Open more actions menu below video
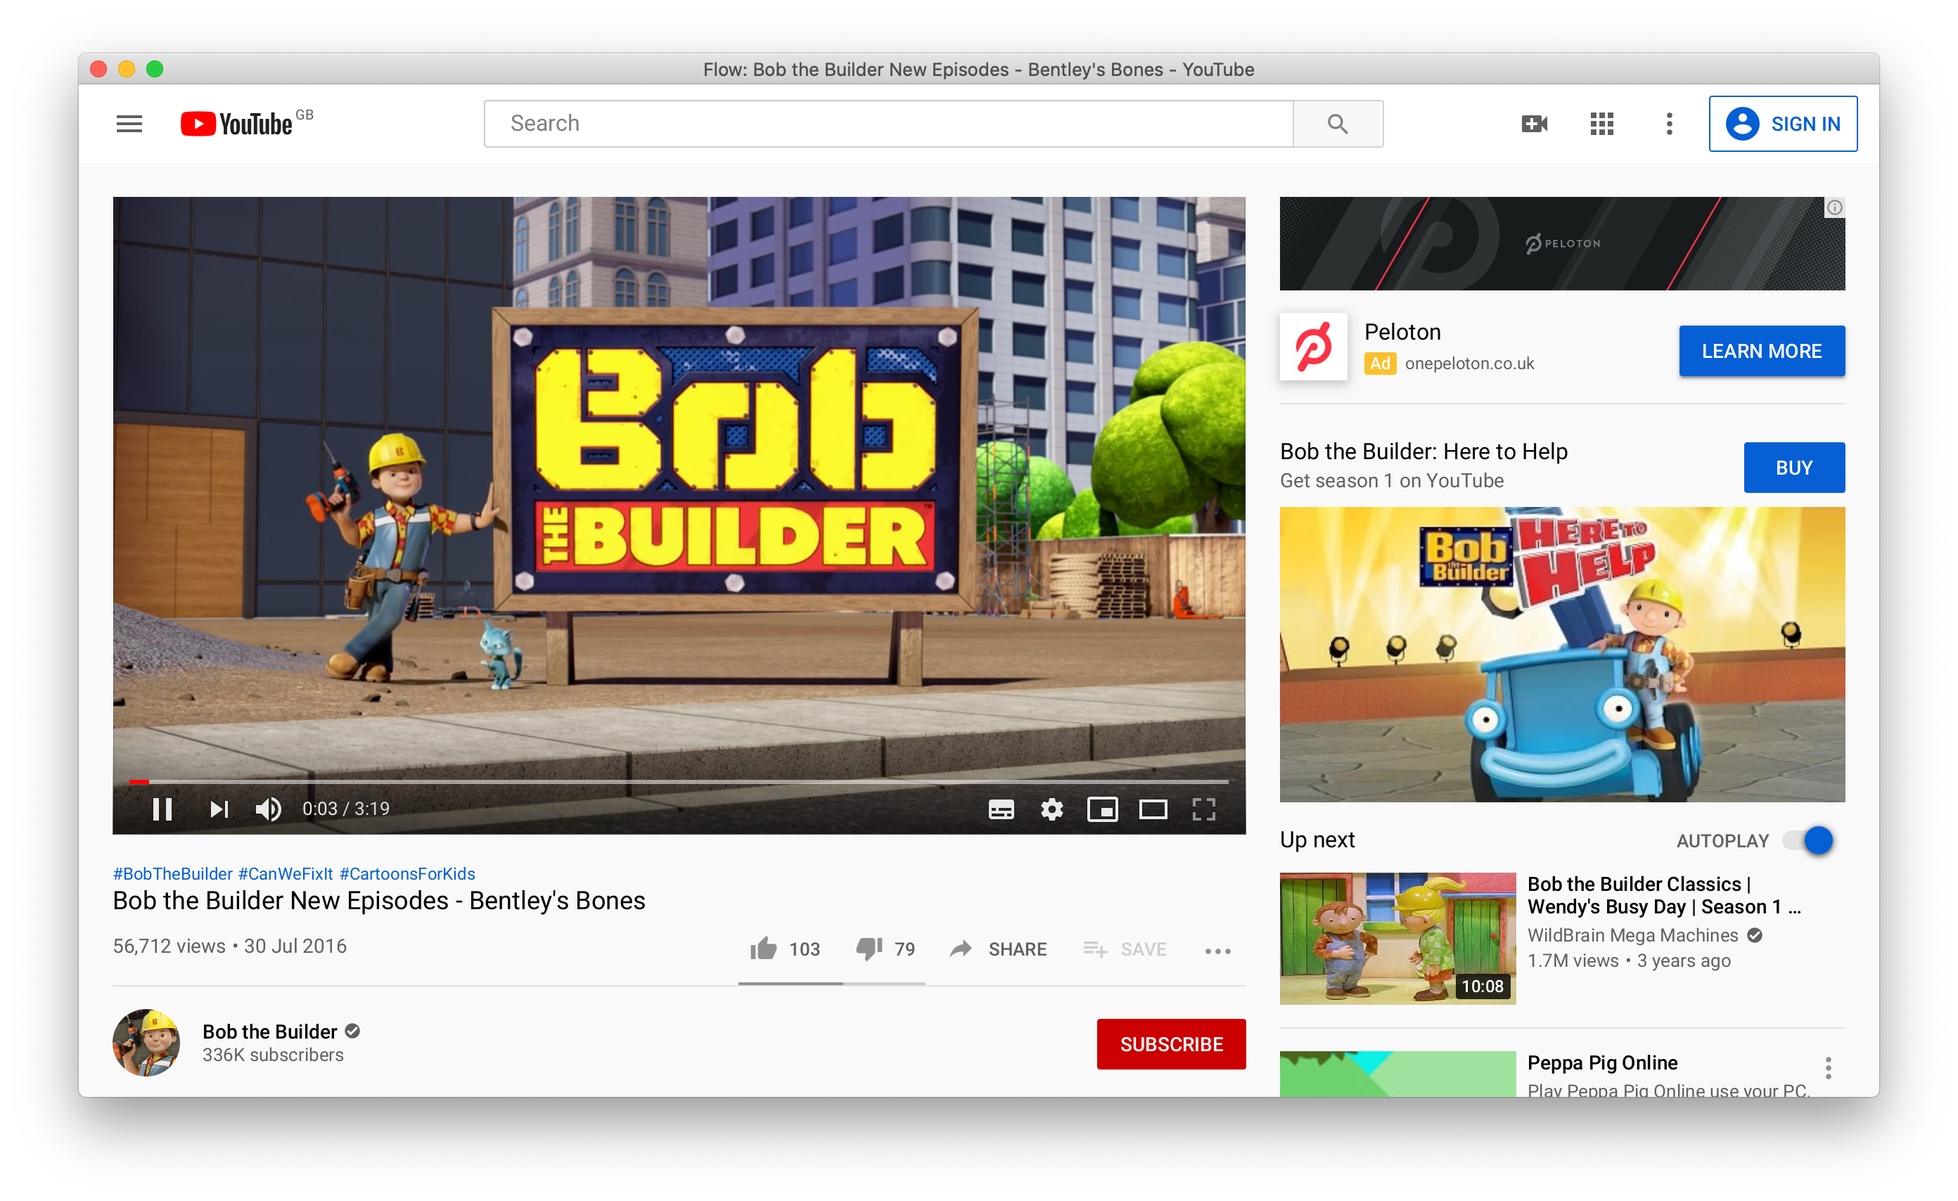1958x1201 pixels. 1217,951
